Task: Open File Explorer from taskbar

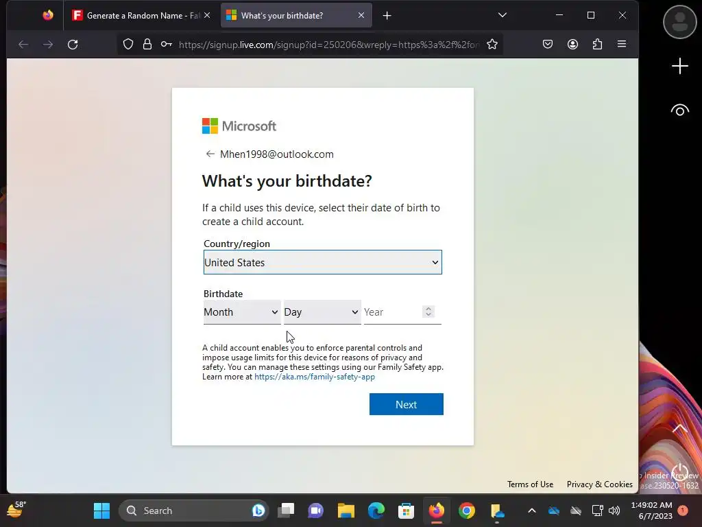Action: tap(346, 511)
